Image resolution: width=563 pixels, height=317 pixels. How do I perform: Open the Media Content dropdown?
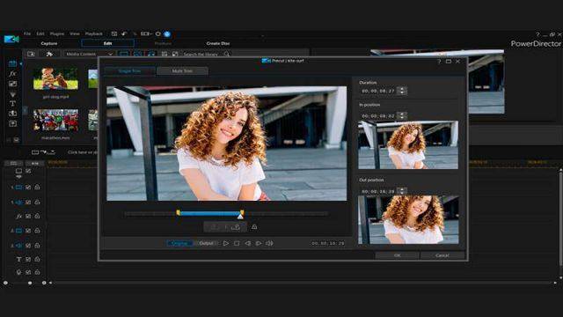[x=89, y=54]
